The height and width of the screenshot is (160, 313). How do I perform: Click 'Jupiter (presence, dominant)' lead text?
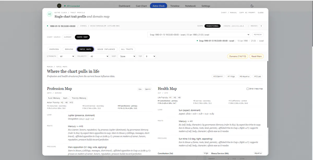(x=81, y=115)
